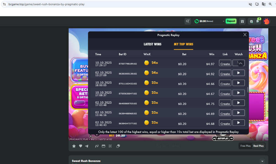Toggle the Autoplay control

pyautogui.click(x=223, y=138)
